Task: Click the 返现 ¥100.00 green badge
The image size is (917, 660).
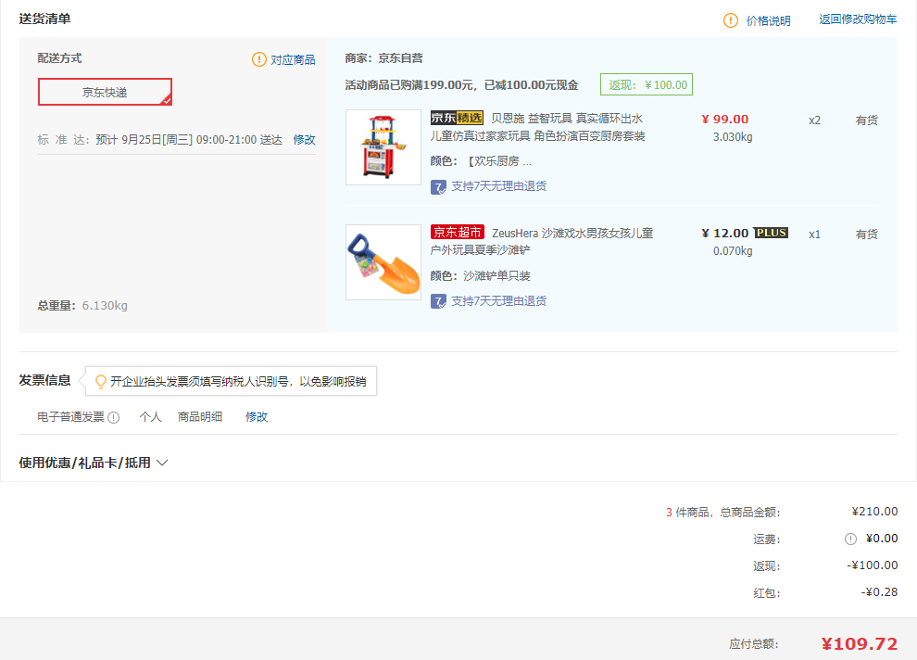Action: click(647, 85)
